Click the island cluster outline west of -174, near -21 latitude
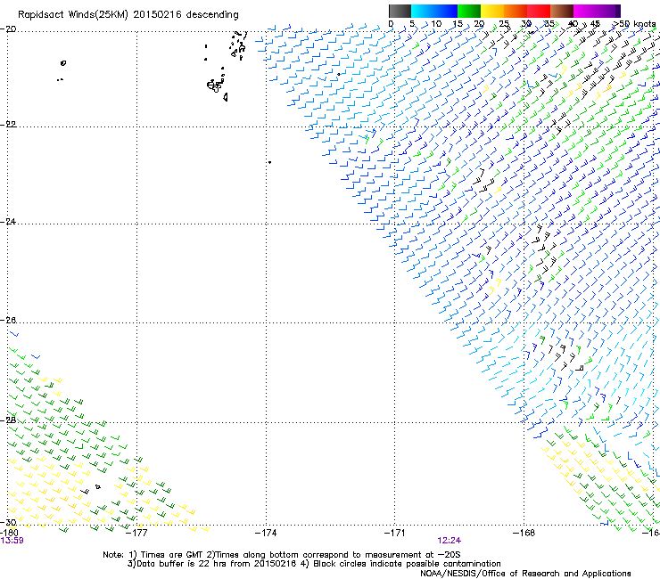The image size is (660, 579). coord(216,86)
